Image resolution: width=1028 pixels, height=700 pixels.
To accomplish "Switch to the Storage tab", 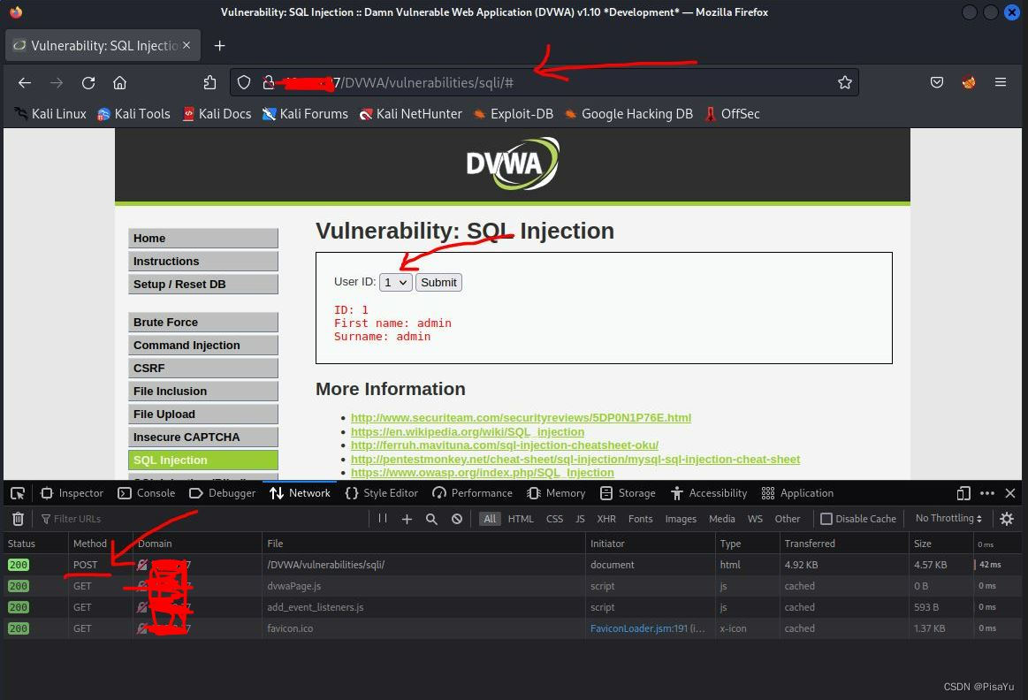I will click(x=628, y=493).
